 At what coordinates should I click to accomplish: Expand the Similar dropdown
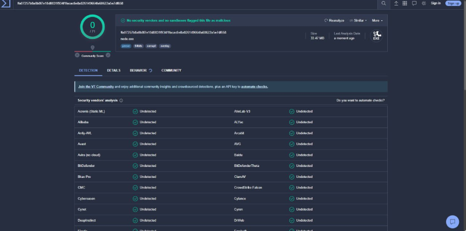coord(358,20)
